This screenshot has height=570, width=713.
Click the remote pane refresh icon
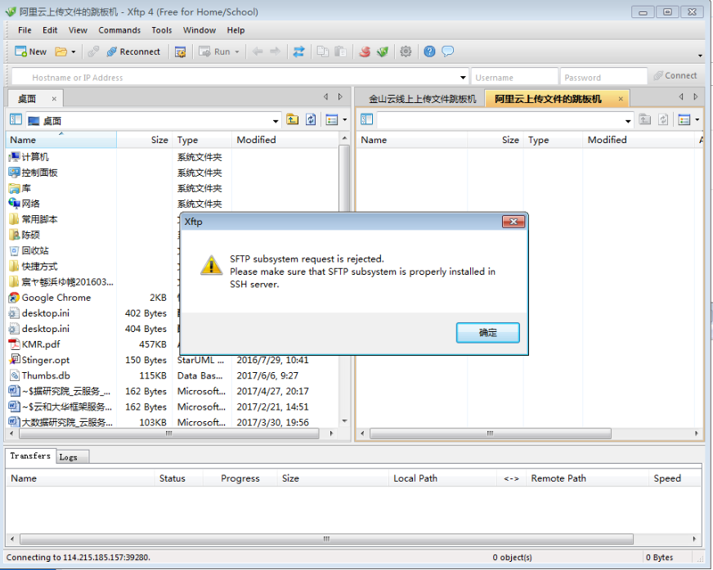[663, 119]
